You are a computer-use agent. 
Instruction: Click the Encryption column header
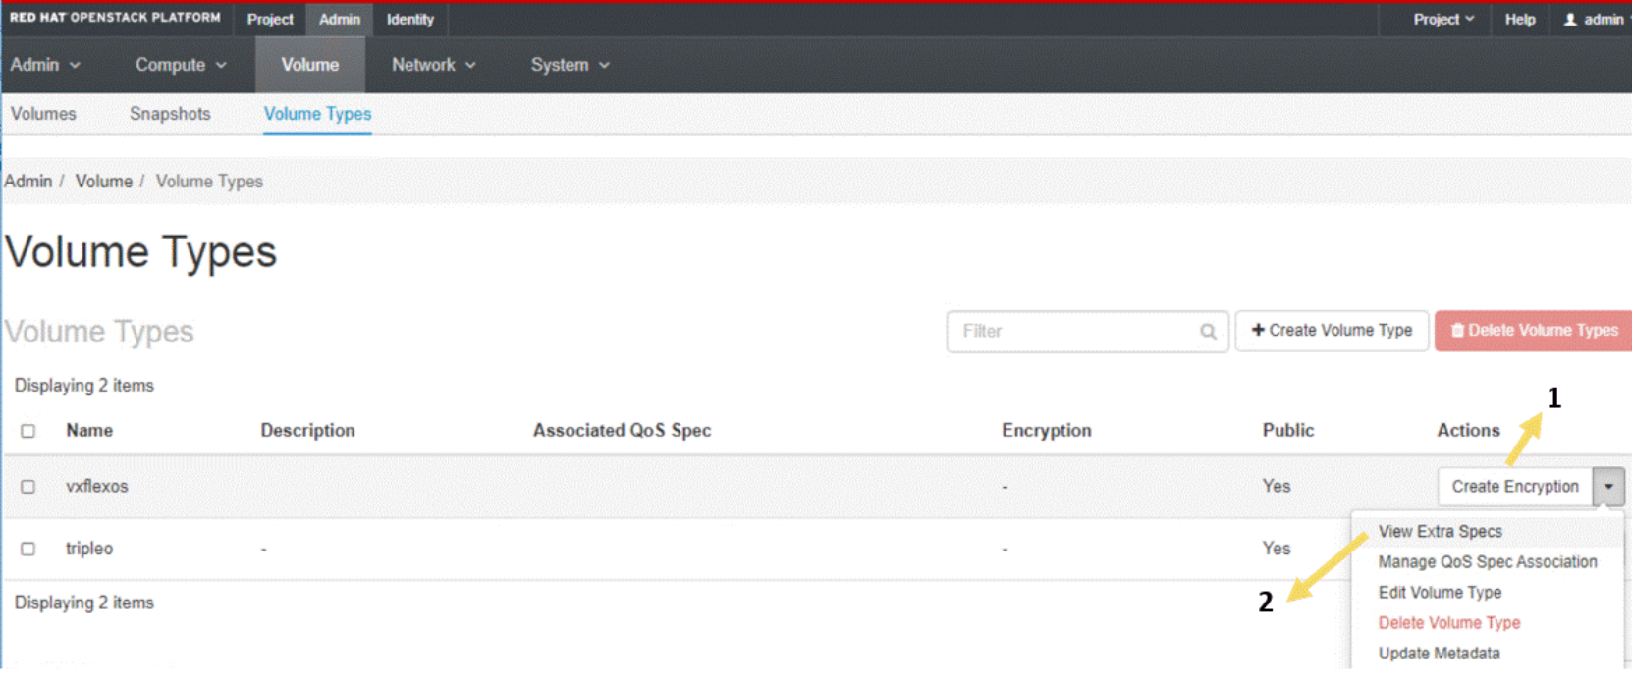point(1046,431)
